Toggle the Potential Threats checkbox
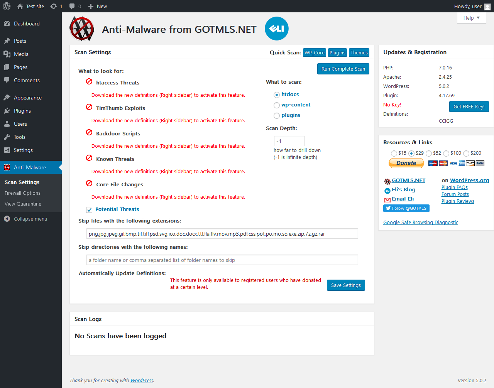Screen dimensions: 494x388 point(89,210)
